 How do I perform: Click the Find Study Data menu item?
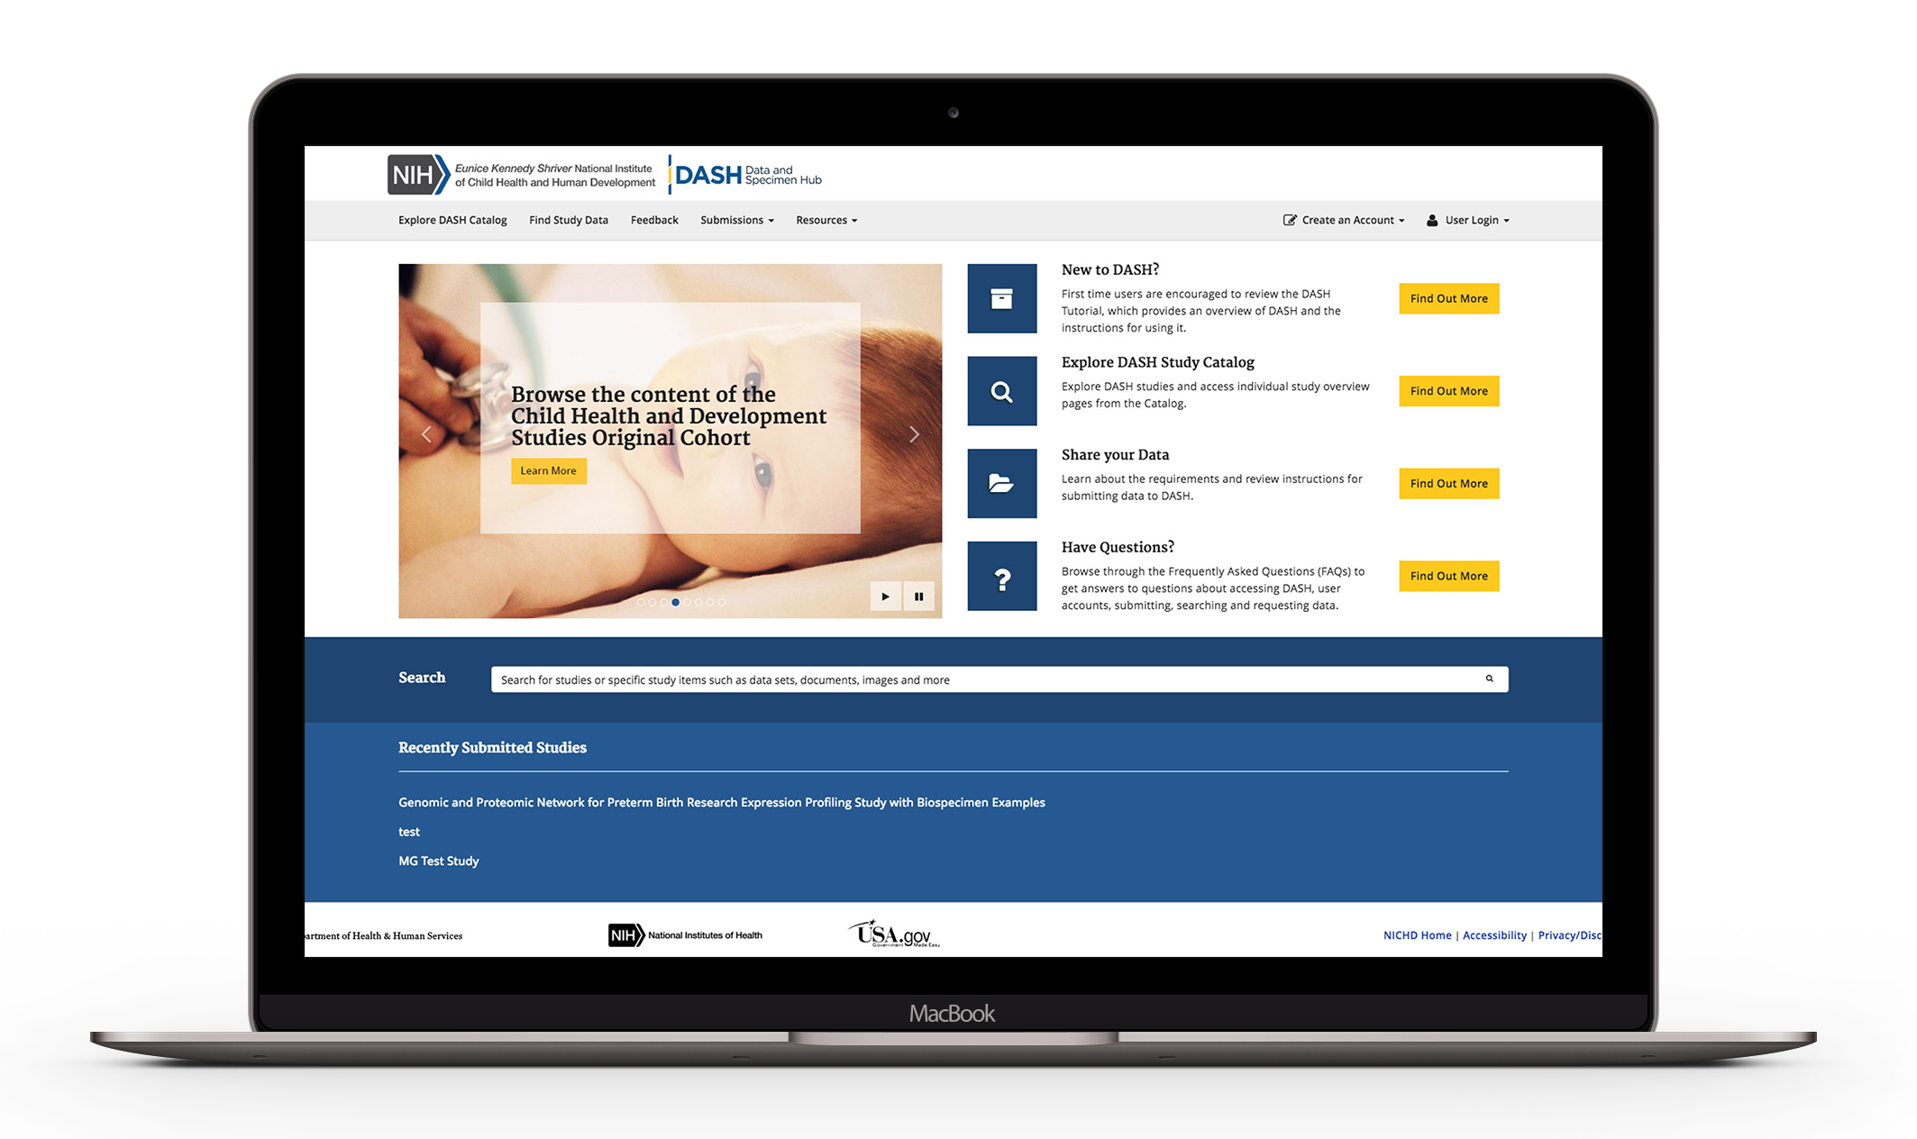tap(570, 220)
